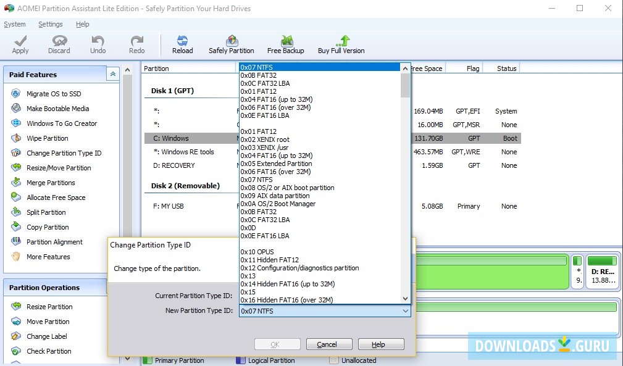
Task: Click the Reload toolbar icon
Action: pos(182,41)
